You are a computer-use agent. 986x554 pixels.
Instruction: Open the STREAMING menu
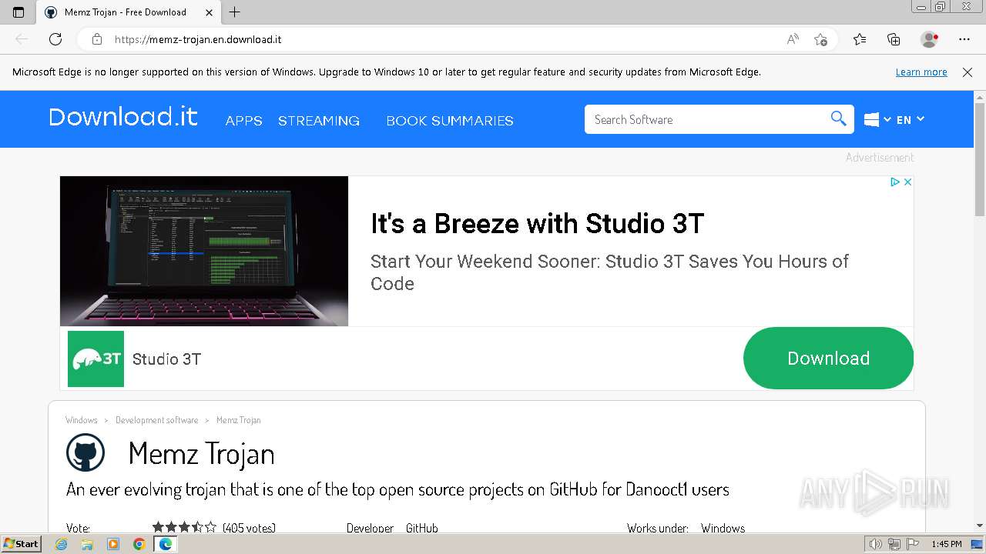319,121
